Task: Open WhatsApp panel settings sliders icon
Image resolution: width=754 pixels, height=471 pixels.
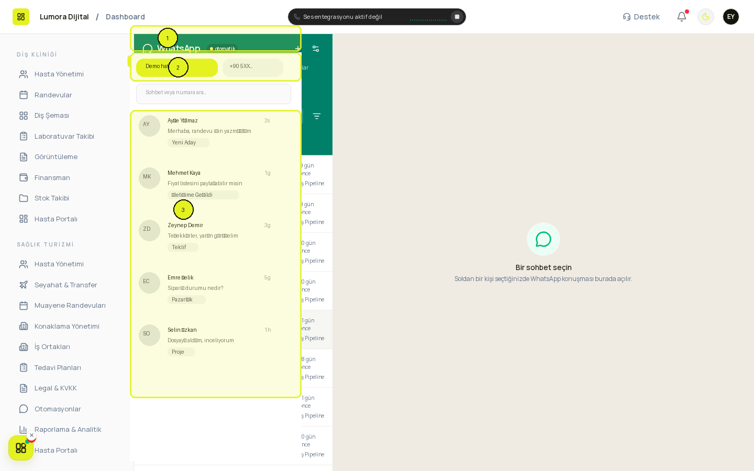Action: pos(316,49)
